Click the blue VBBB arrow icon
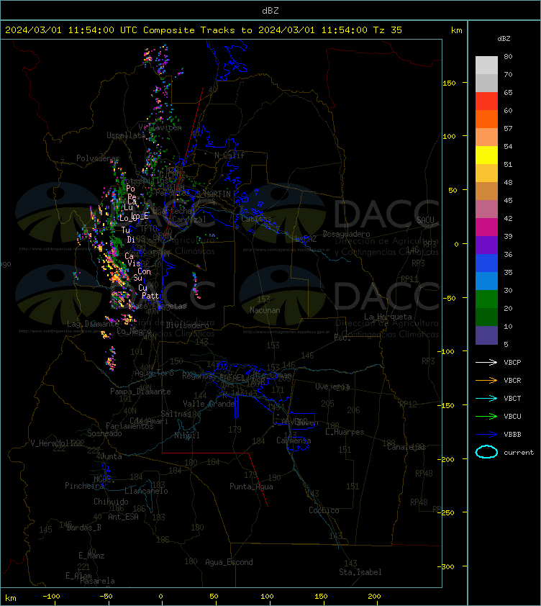 [x=486, y=435]
